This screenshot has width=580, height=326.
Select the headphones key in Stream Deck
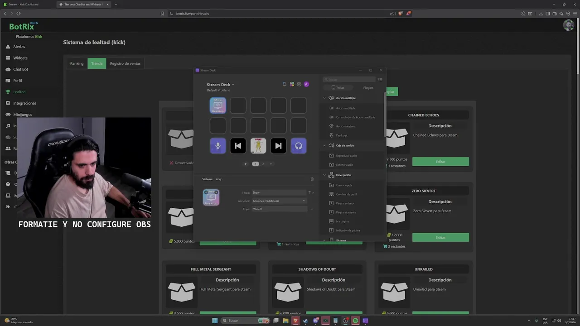[x=298, y=146]
